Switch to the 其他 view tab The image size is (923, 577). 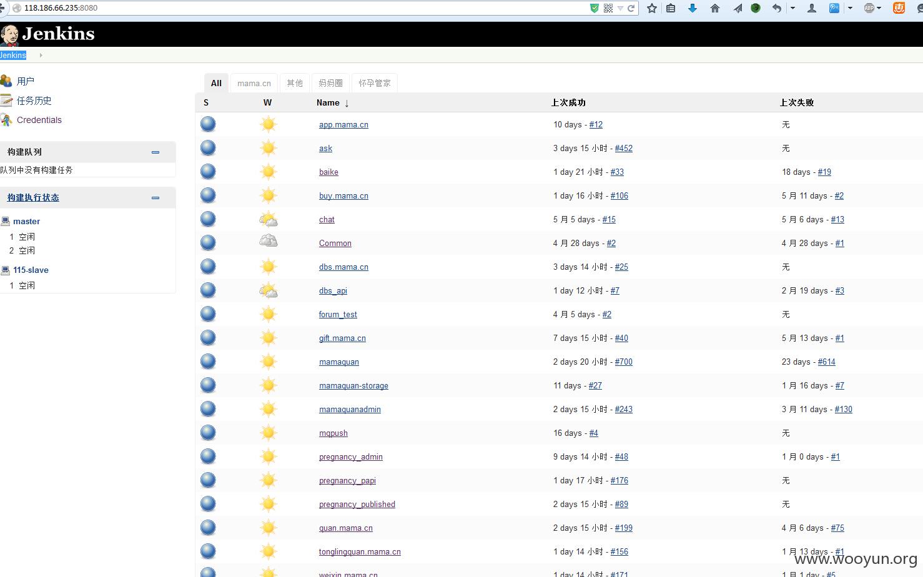click(295, 83)
